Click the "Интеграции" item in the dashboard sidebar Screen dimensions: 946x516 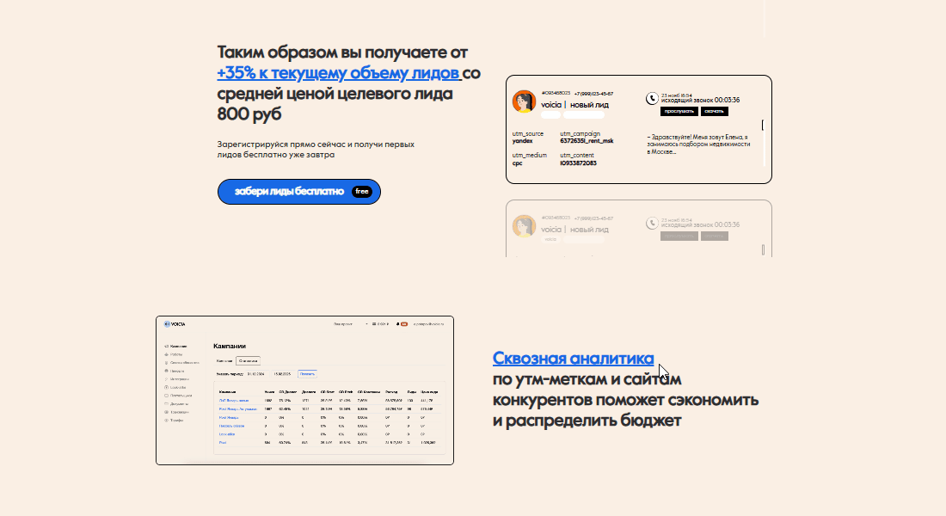click(x=179, y=379)
